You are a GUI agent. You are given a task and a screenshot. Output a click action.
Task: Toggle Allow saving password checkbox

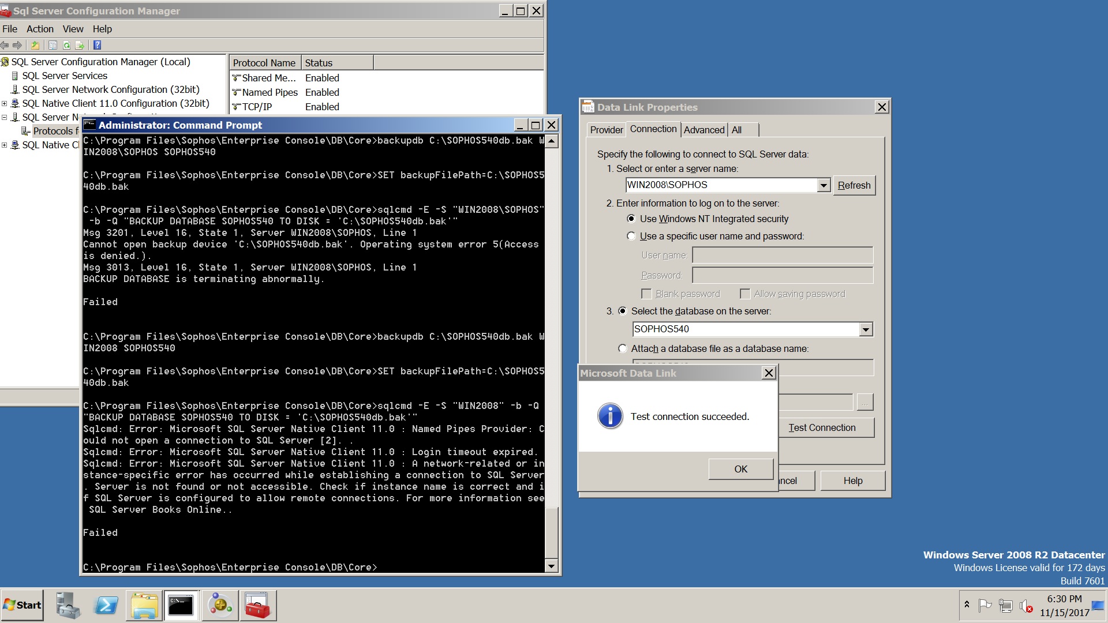(745, 294)
